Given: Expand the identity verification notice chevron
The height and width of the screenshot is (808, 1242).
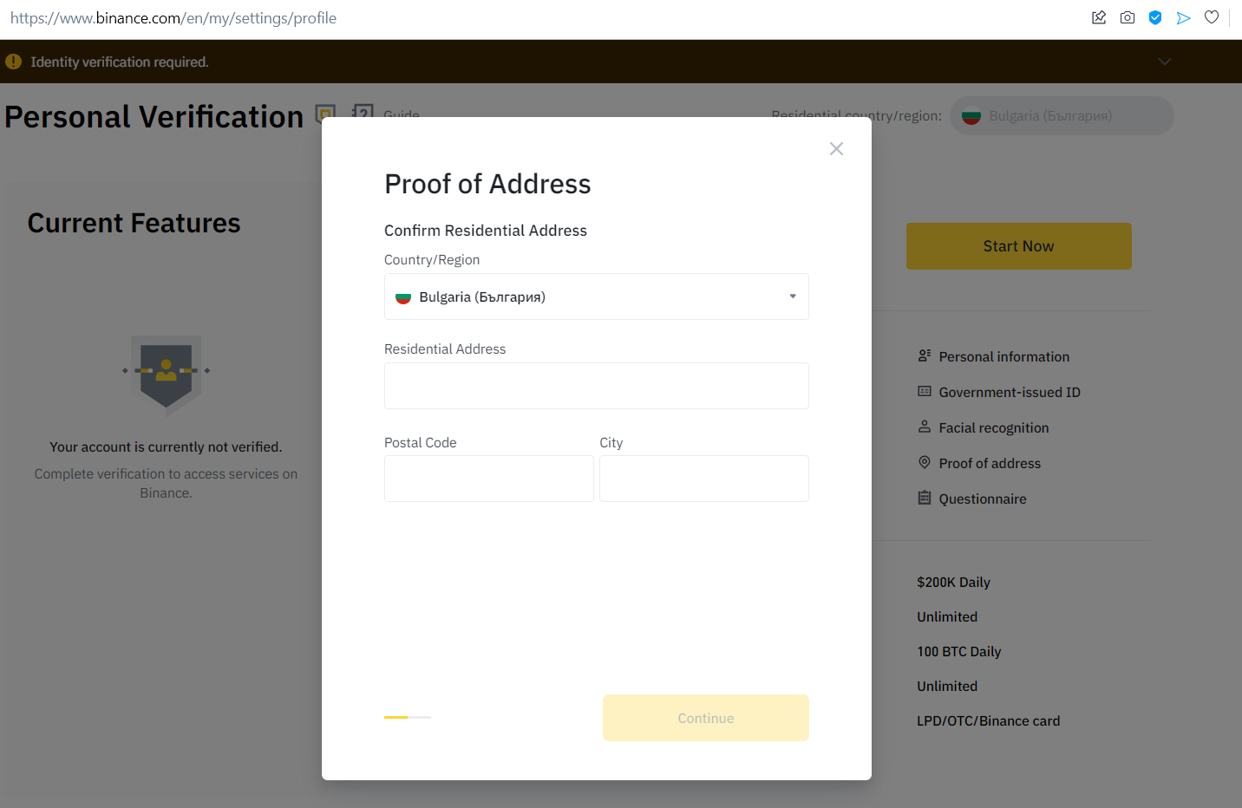Looking at the screenshot, I should click(1165, 62).
